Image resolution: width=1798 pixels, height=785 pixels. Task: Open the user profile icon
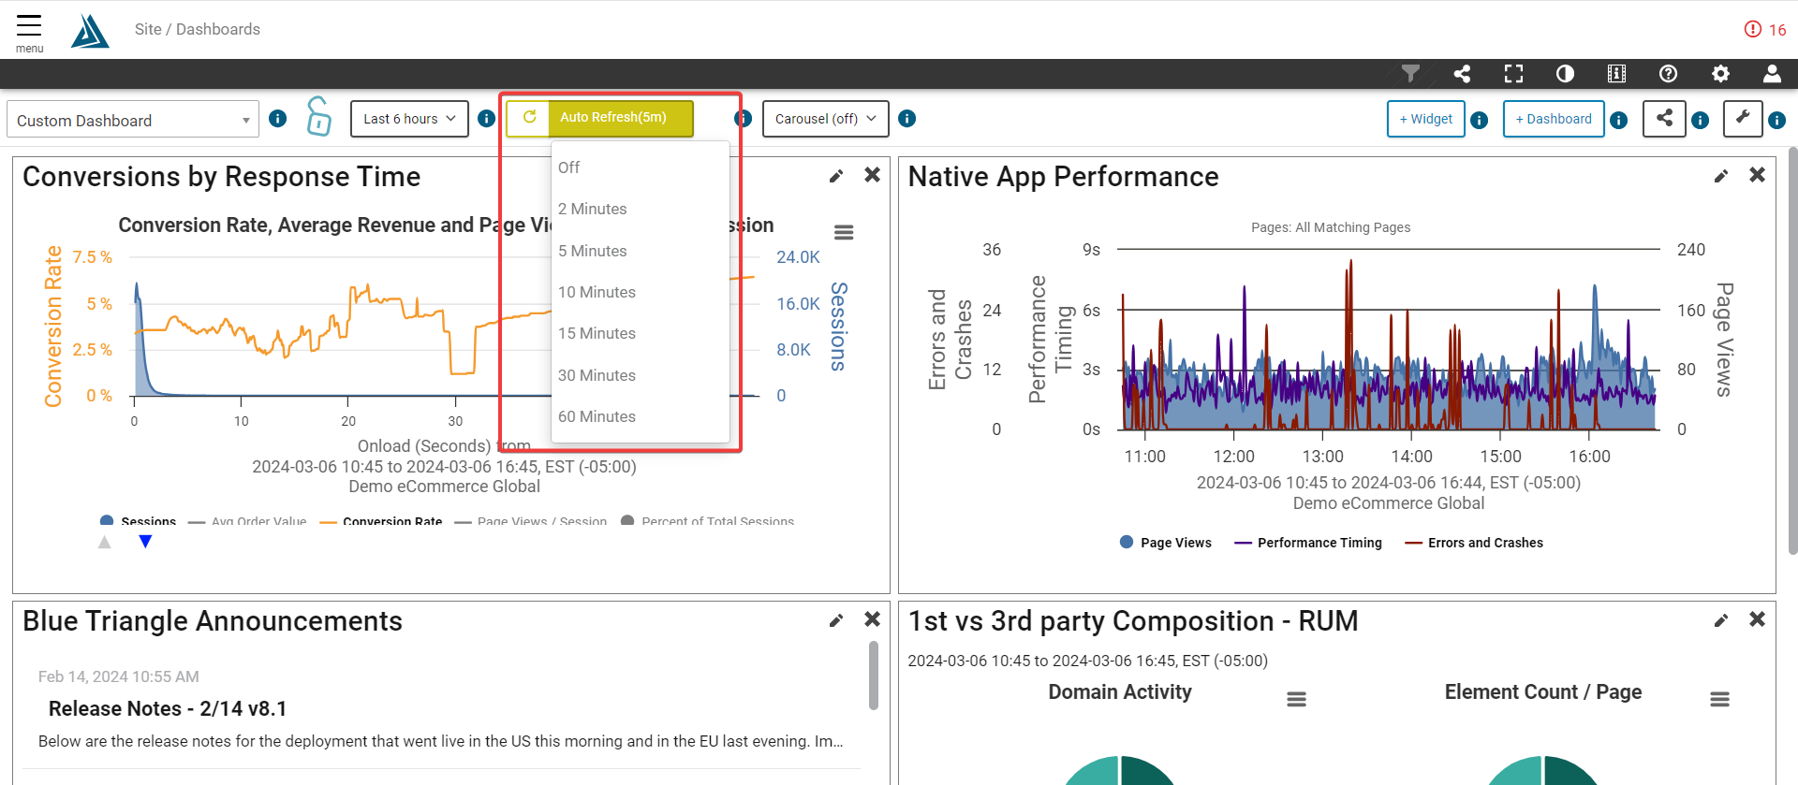(x=1772, y=74)
